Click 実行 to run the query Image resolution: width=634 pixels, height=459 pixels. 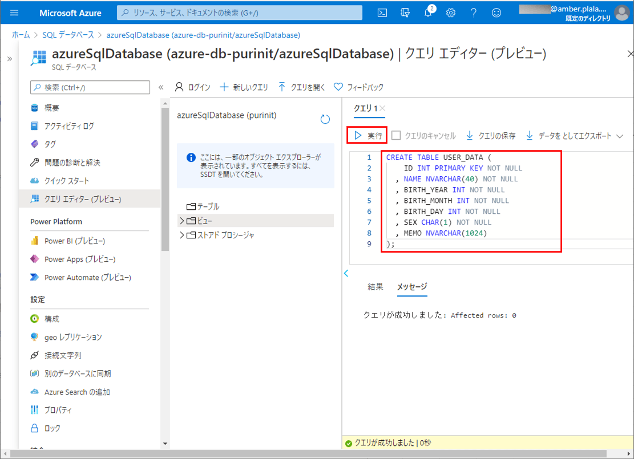click(367, 135)
